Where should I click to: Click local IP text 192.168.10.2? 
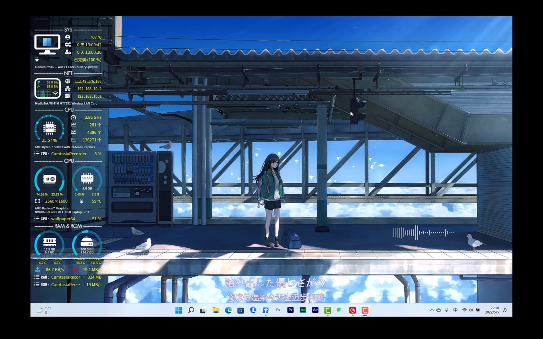(x=89, y=89)
